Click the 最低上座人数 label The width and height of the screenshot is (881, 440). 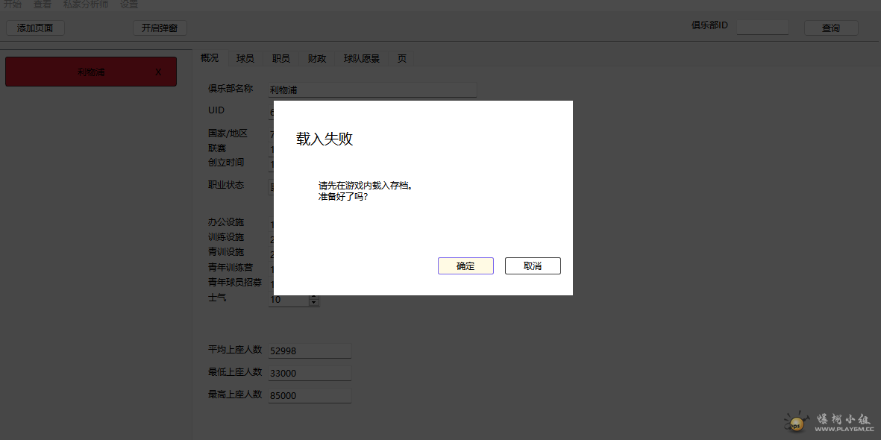[235, 371]
